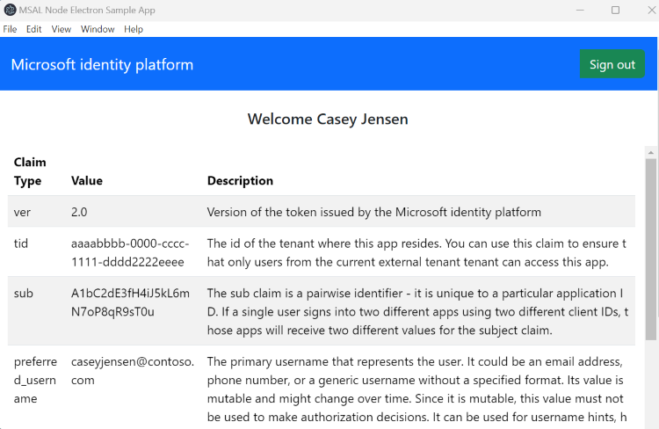Open the Help menu
Screen dimensions: 659x429
coord(134,29)
